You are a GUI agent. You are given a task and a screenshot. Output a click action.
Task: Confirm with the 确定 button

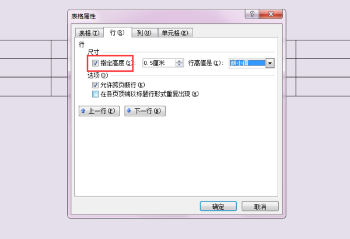(x=218, y=206)
